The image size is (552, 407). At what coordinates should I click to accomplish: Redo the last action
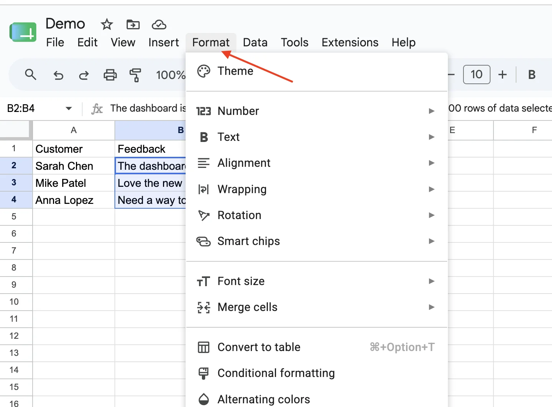coord(84,75)
